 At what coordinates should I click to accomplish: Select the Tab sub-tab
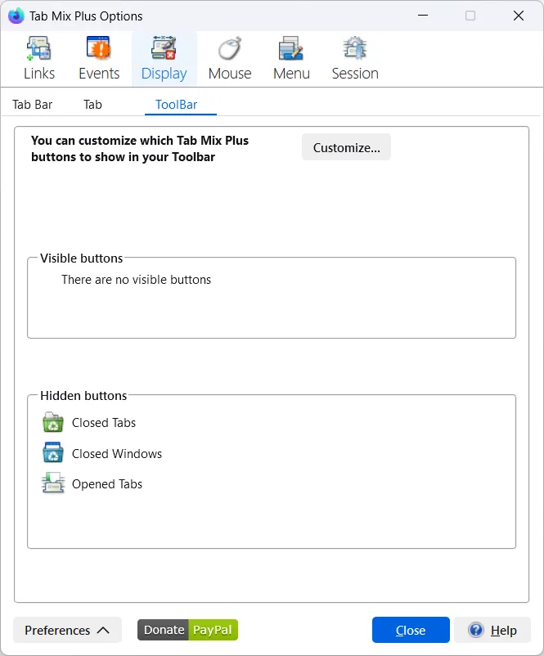pos(92,105)
